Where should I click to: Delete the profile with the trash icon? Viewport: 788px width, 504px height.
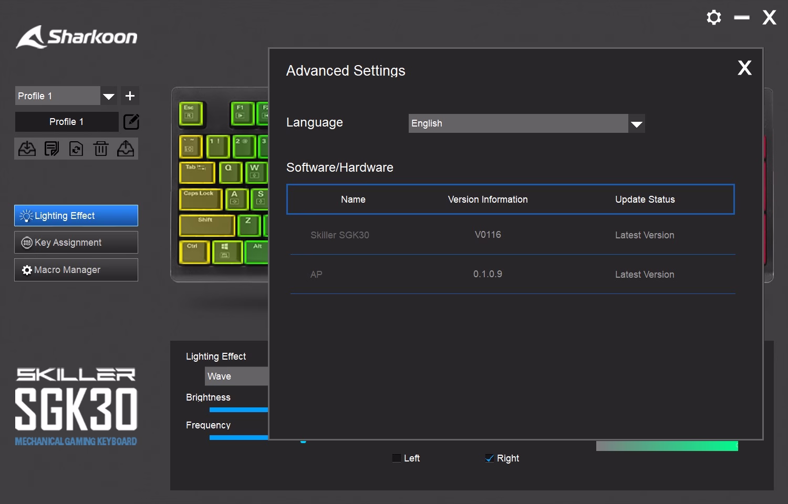point(101,149)
